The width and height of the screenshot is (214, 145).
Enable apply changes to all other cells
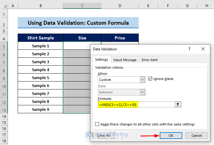pyautogui.click(x=97, y=124)
